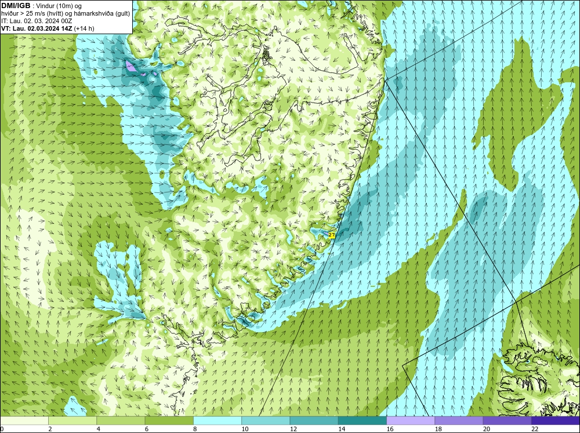Click the legend tick label '14'
This screenshot has height=433, width=580.
coord(342,429)
